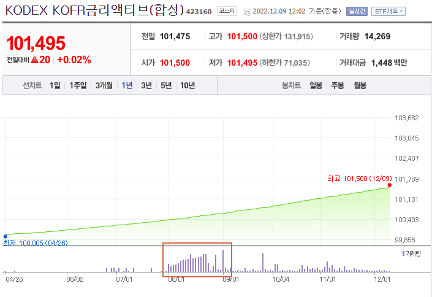Viewport: 432px width, 297px height.
Task: Click the 08/01 date axis label
Action: pos(176,279)
